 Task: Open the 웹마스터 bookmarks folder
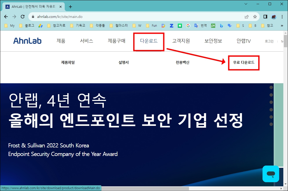[x=119, y=26]
